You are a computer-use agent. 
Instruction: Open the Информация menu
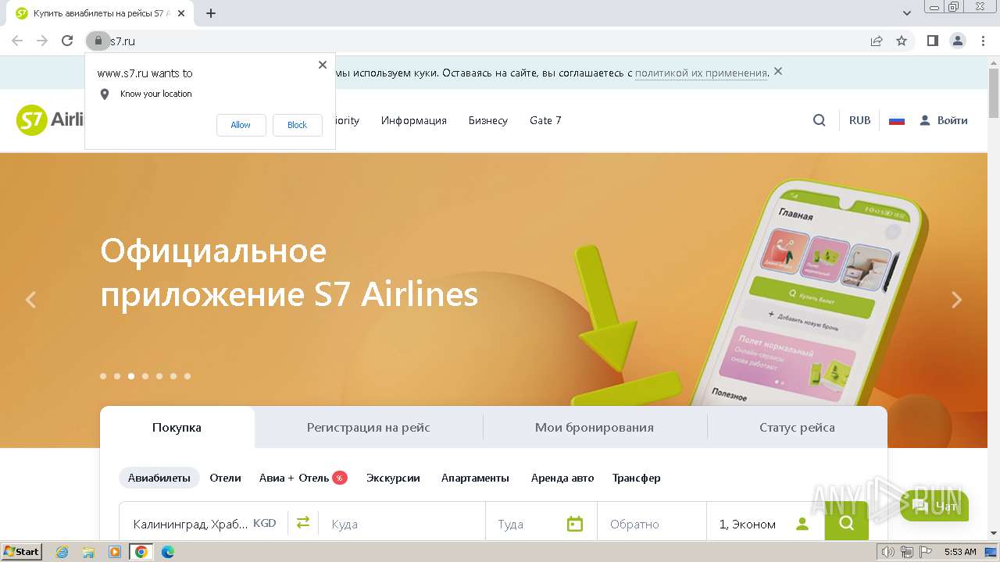click(x=414, y=120)
